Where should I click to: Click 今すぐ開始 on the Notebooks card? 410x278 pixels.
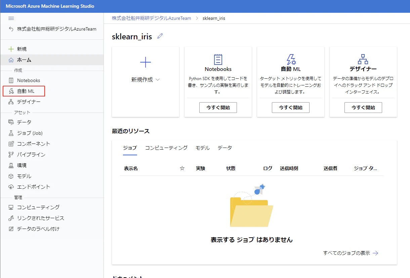[218, 108]
